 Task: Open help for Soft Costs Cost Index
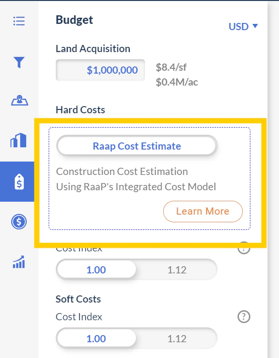click(244, 317)
